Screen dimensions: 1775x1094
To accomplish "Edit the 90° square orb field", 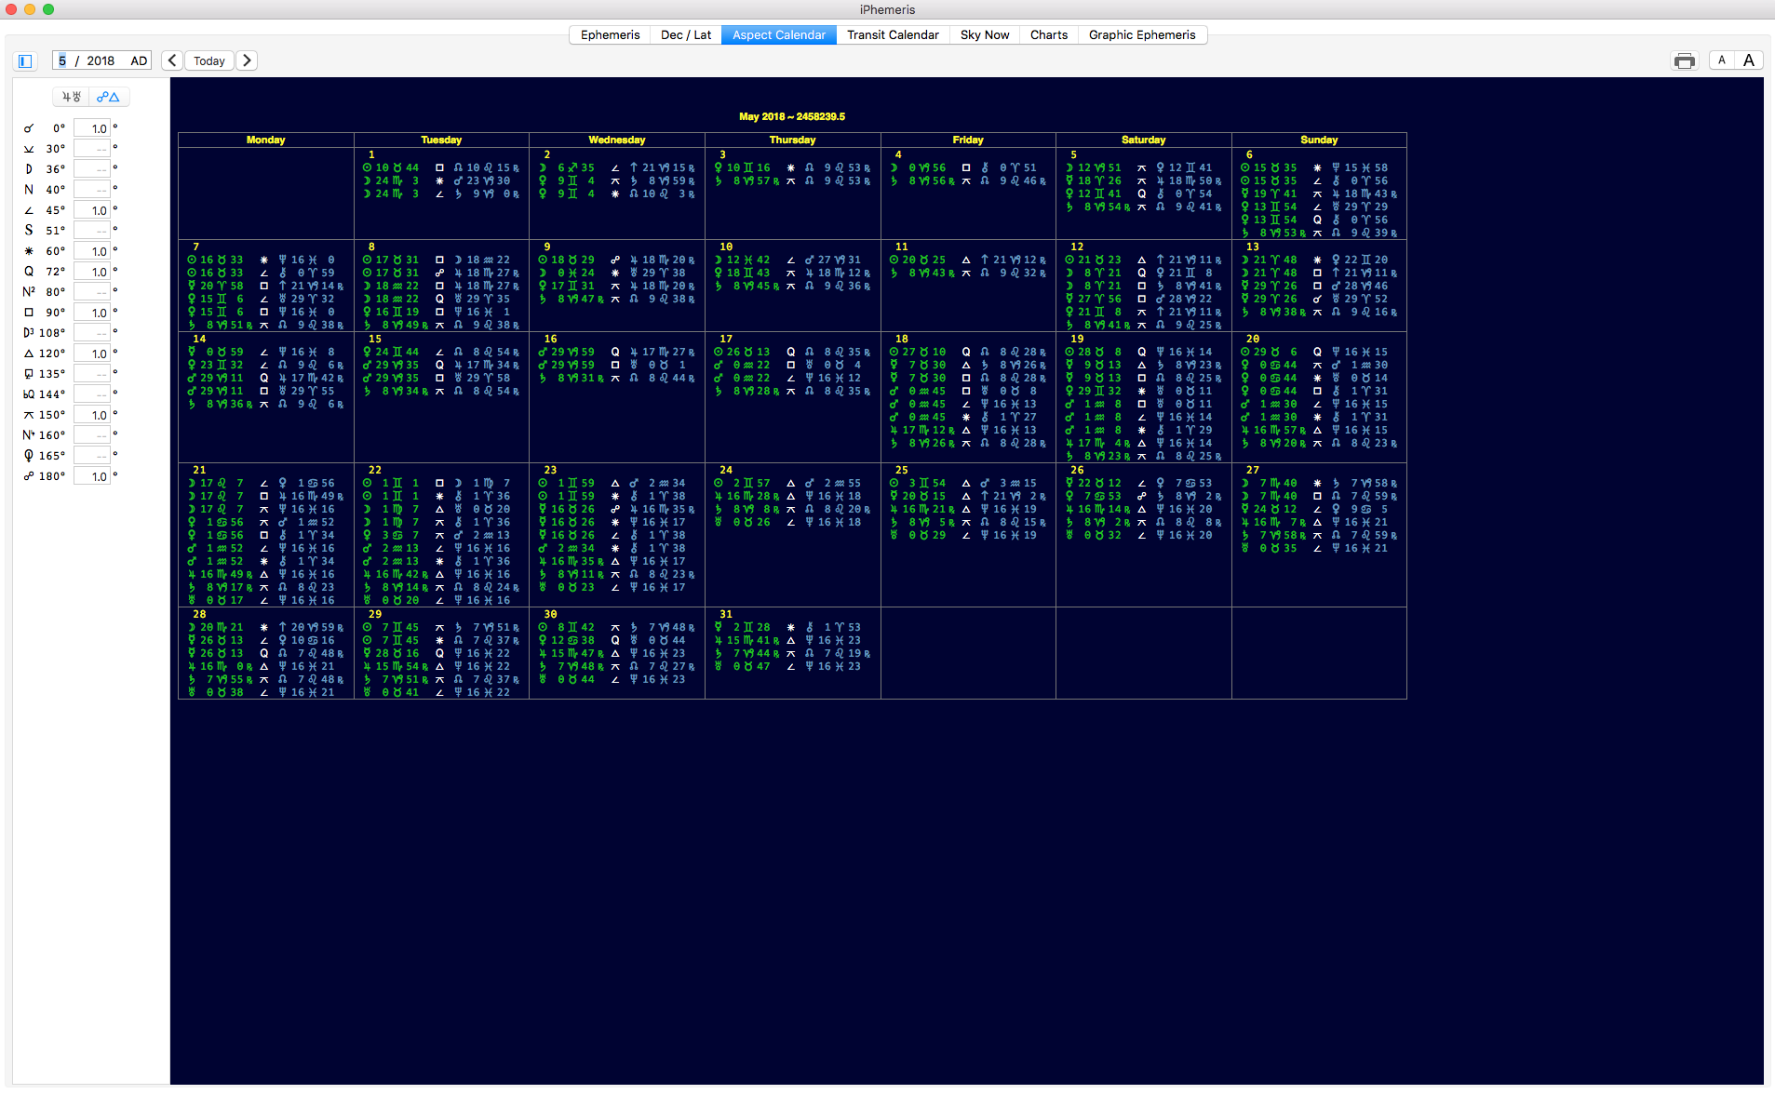I will point(92,313).
